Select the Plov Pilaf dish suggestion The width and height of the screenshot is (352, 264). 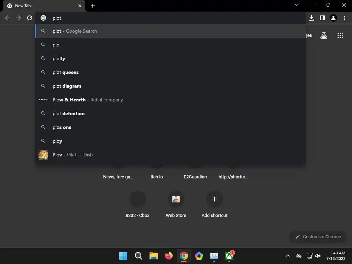(x=170, y=155)
